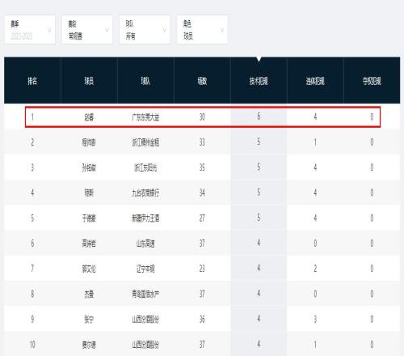
Task: Open player 张宁 in rank nine row
Action: (x=89, y=320)
